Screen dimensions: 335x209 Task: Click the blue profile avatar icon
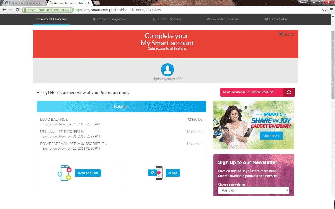point(167,69)
